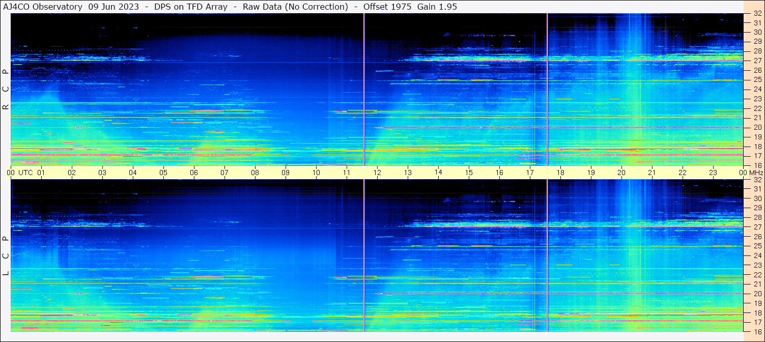
Task: Click the AJ4CO Observatory title text
Action: point(43,7)
